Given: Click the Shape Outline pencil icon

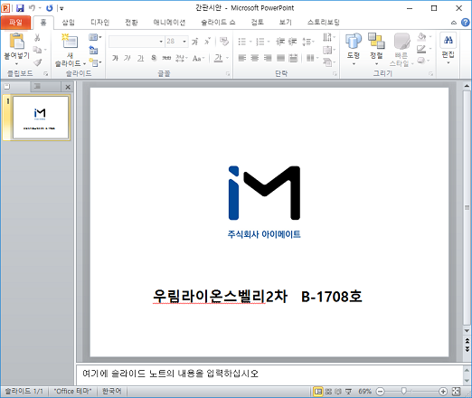Looking at the screenshot, I should coord(421,49).
